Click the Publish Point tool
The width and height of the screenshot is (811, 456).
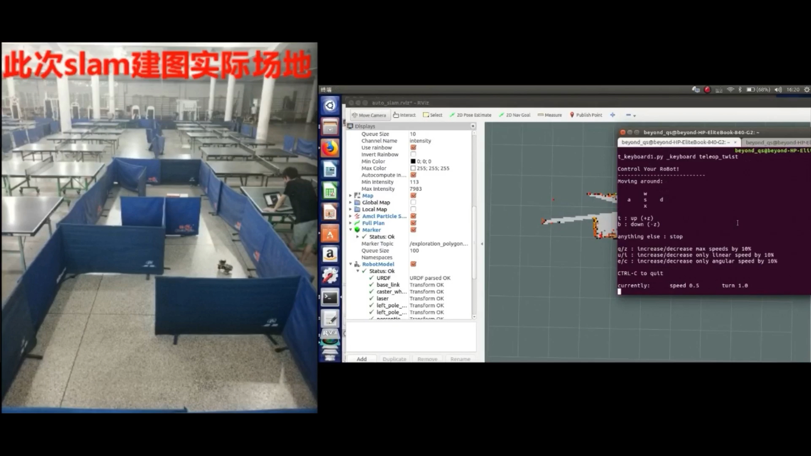click(x=586, y=115)
